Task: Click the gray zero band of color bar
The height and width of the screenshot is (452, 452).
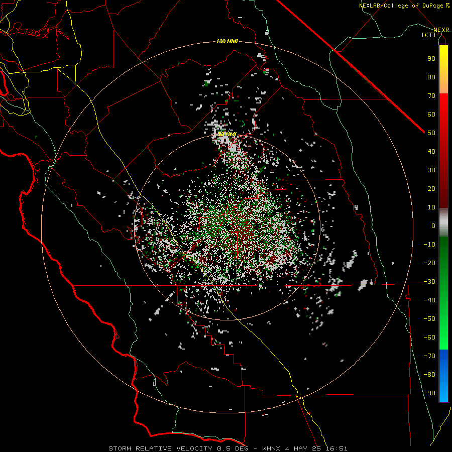Action: click(443, 222)
